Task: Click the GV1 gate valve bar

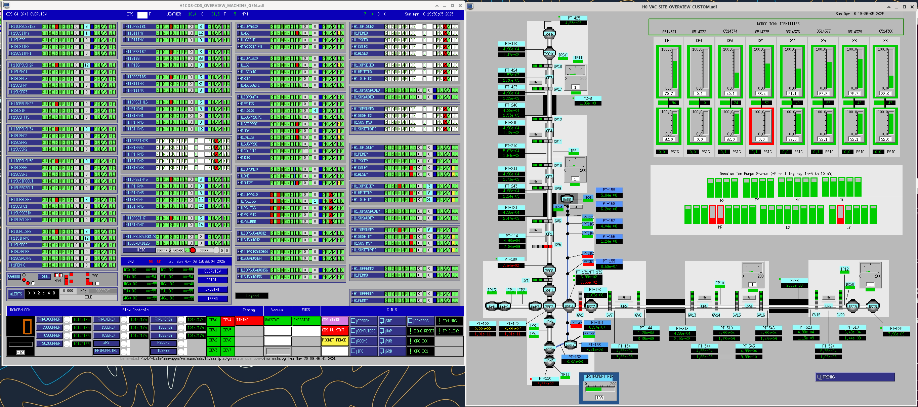Action: pos(542,280)
